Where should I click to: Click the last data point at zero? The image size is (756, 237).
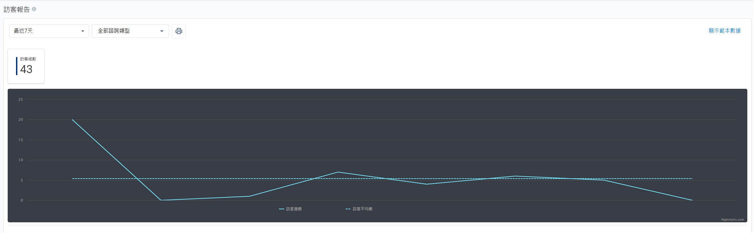692,200
